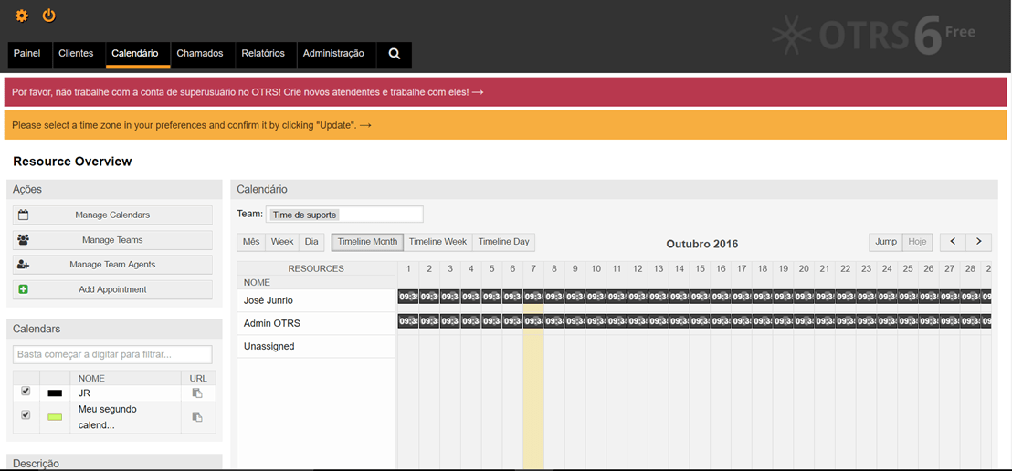The width and height of the screenshot is (1012, 471).
Task: Click the black JR color swatch
Action: pos(55,393)
